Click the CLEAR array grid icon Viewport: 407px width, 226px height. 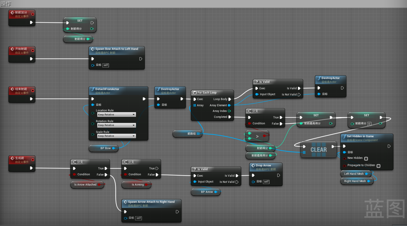304,152
